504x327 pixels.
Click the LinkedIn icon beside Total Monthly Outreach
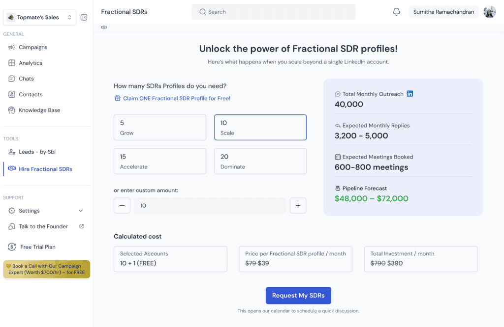(410, 94)
